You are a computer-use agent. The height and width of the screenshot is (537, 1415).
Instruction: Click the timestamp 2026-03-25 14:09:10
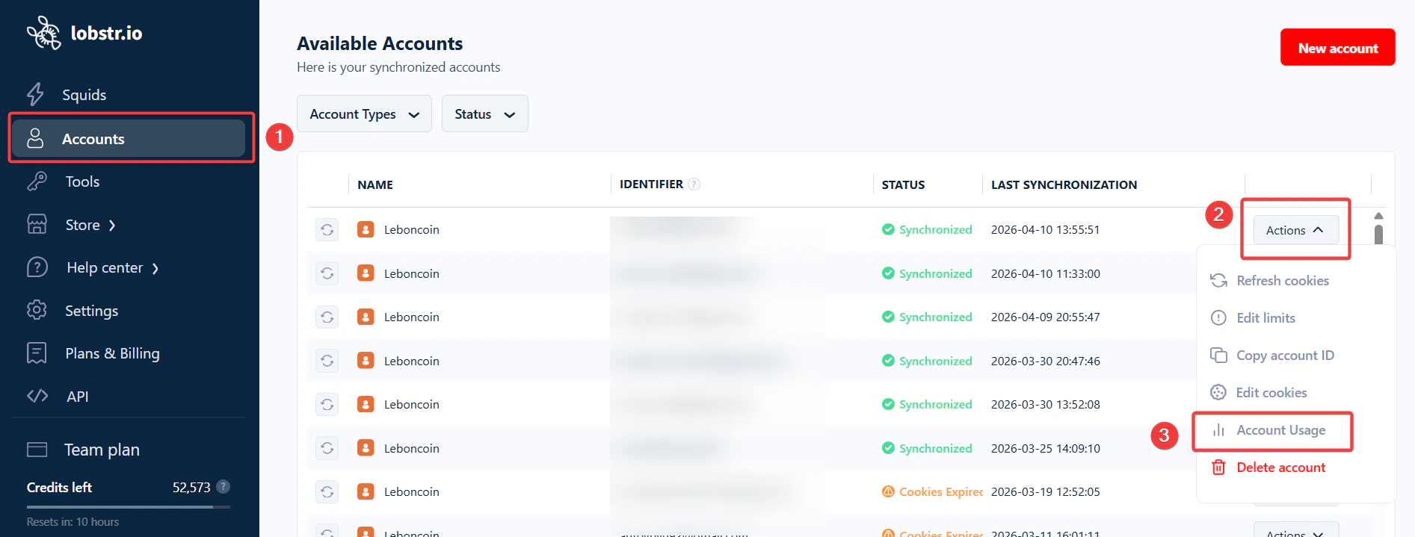(x=1045, y=448)
